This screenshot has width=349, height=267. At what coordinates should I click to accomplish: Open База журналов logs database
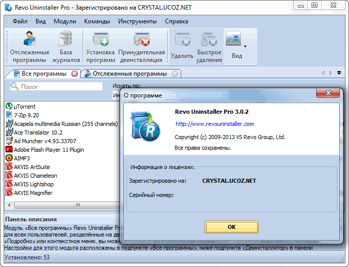66,47
